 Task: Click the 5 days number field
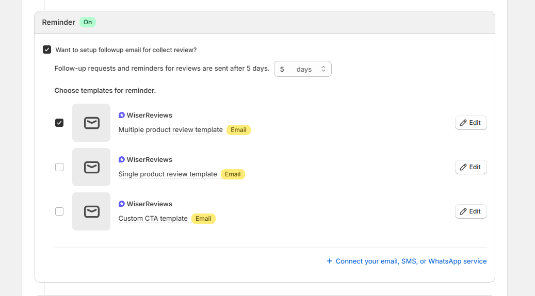pyautogui.click(x=285, y=69)
